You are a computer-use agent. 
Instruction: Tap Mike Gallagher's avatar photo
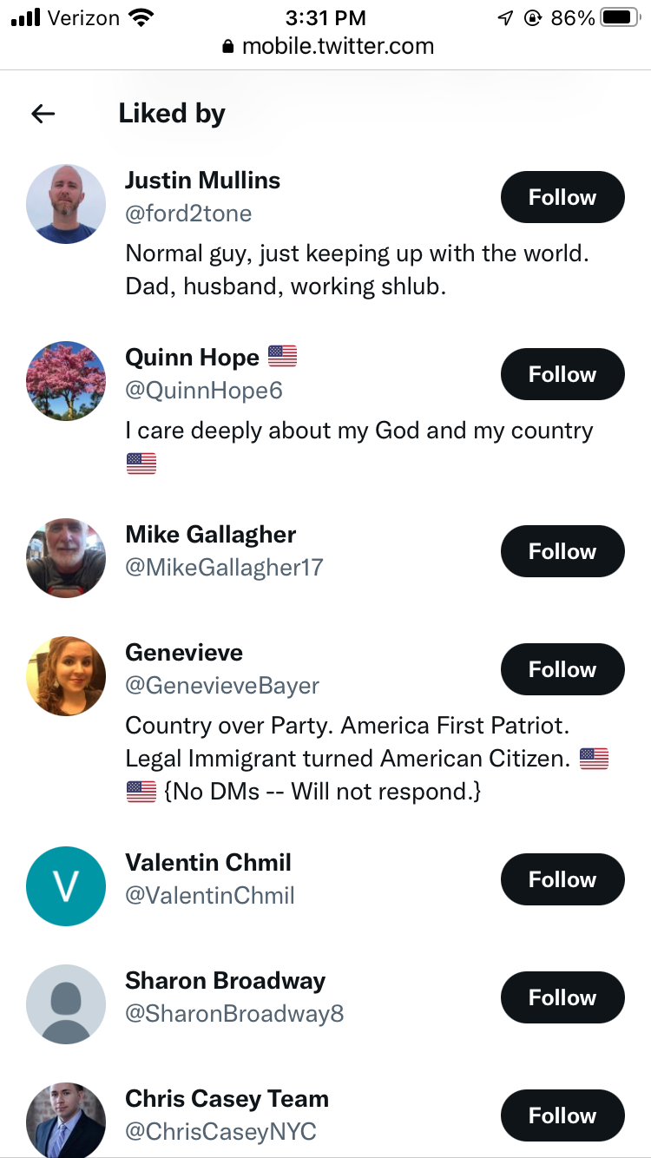pos(66,557)
